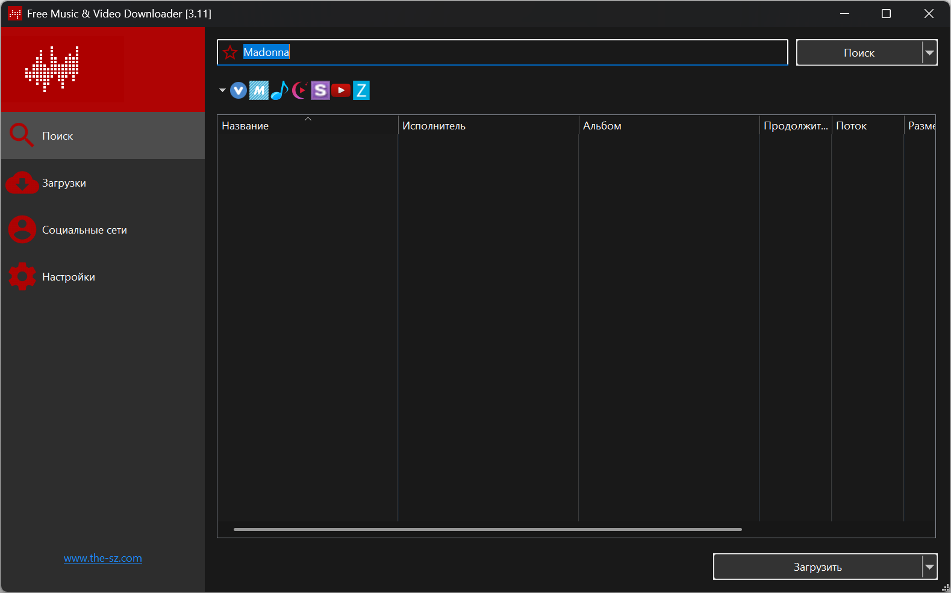
Task: Click the Поиск search button
Action: click(859, 52)
